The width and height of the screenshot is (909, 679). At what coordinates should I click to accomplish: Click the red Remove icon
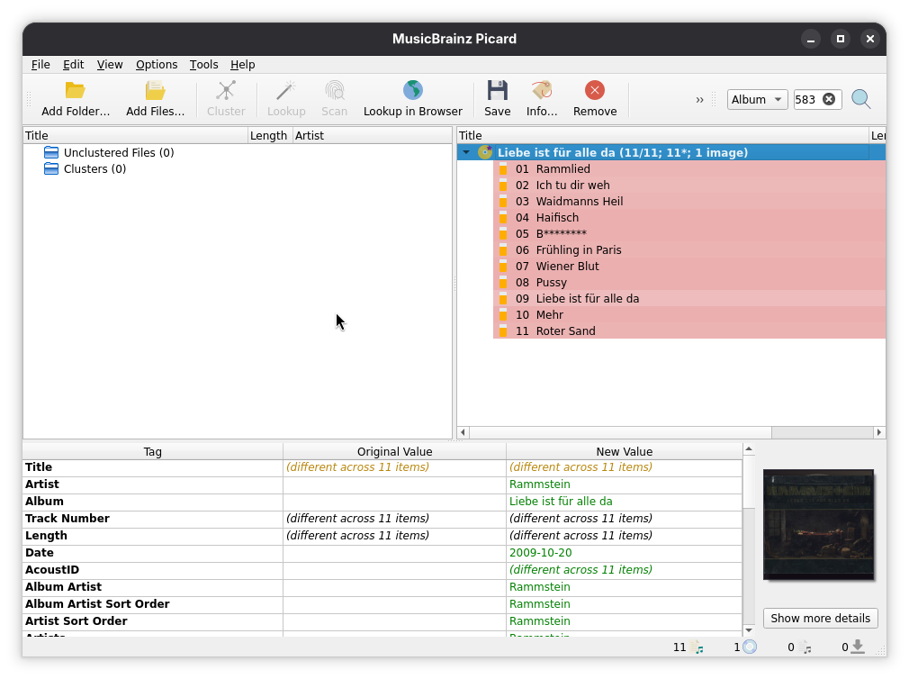point(594,90)
